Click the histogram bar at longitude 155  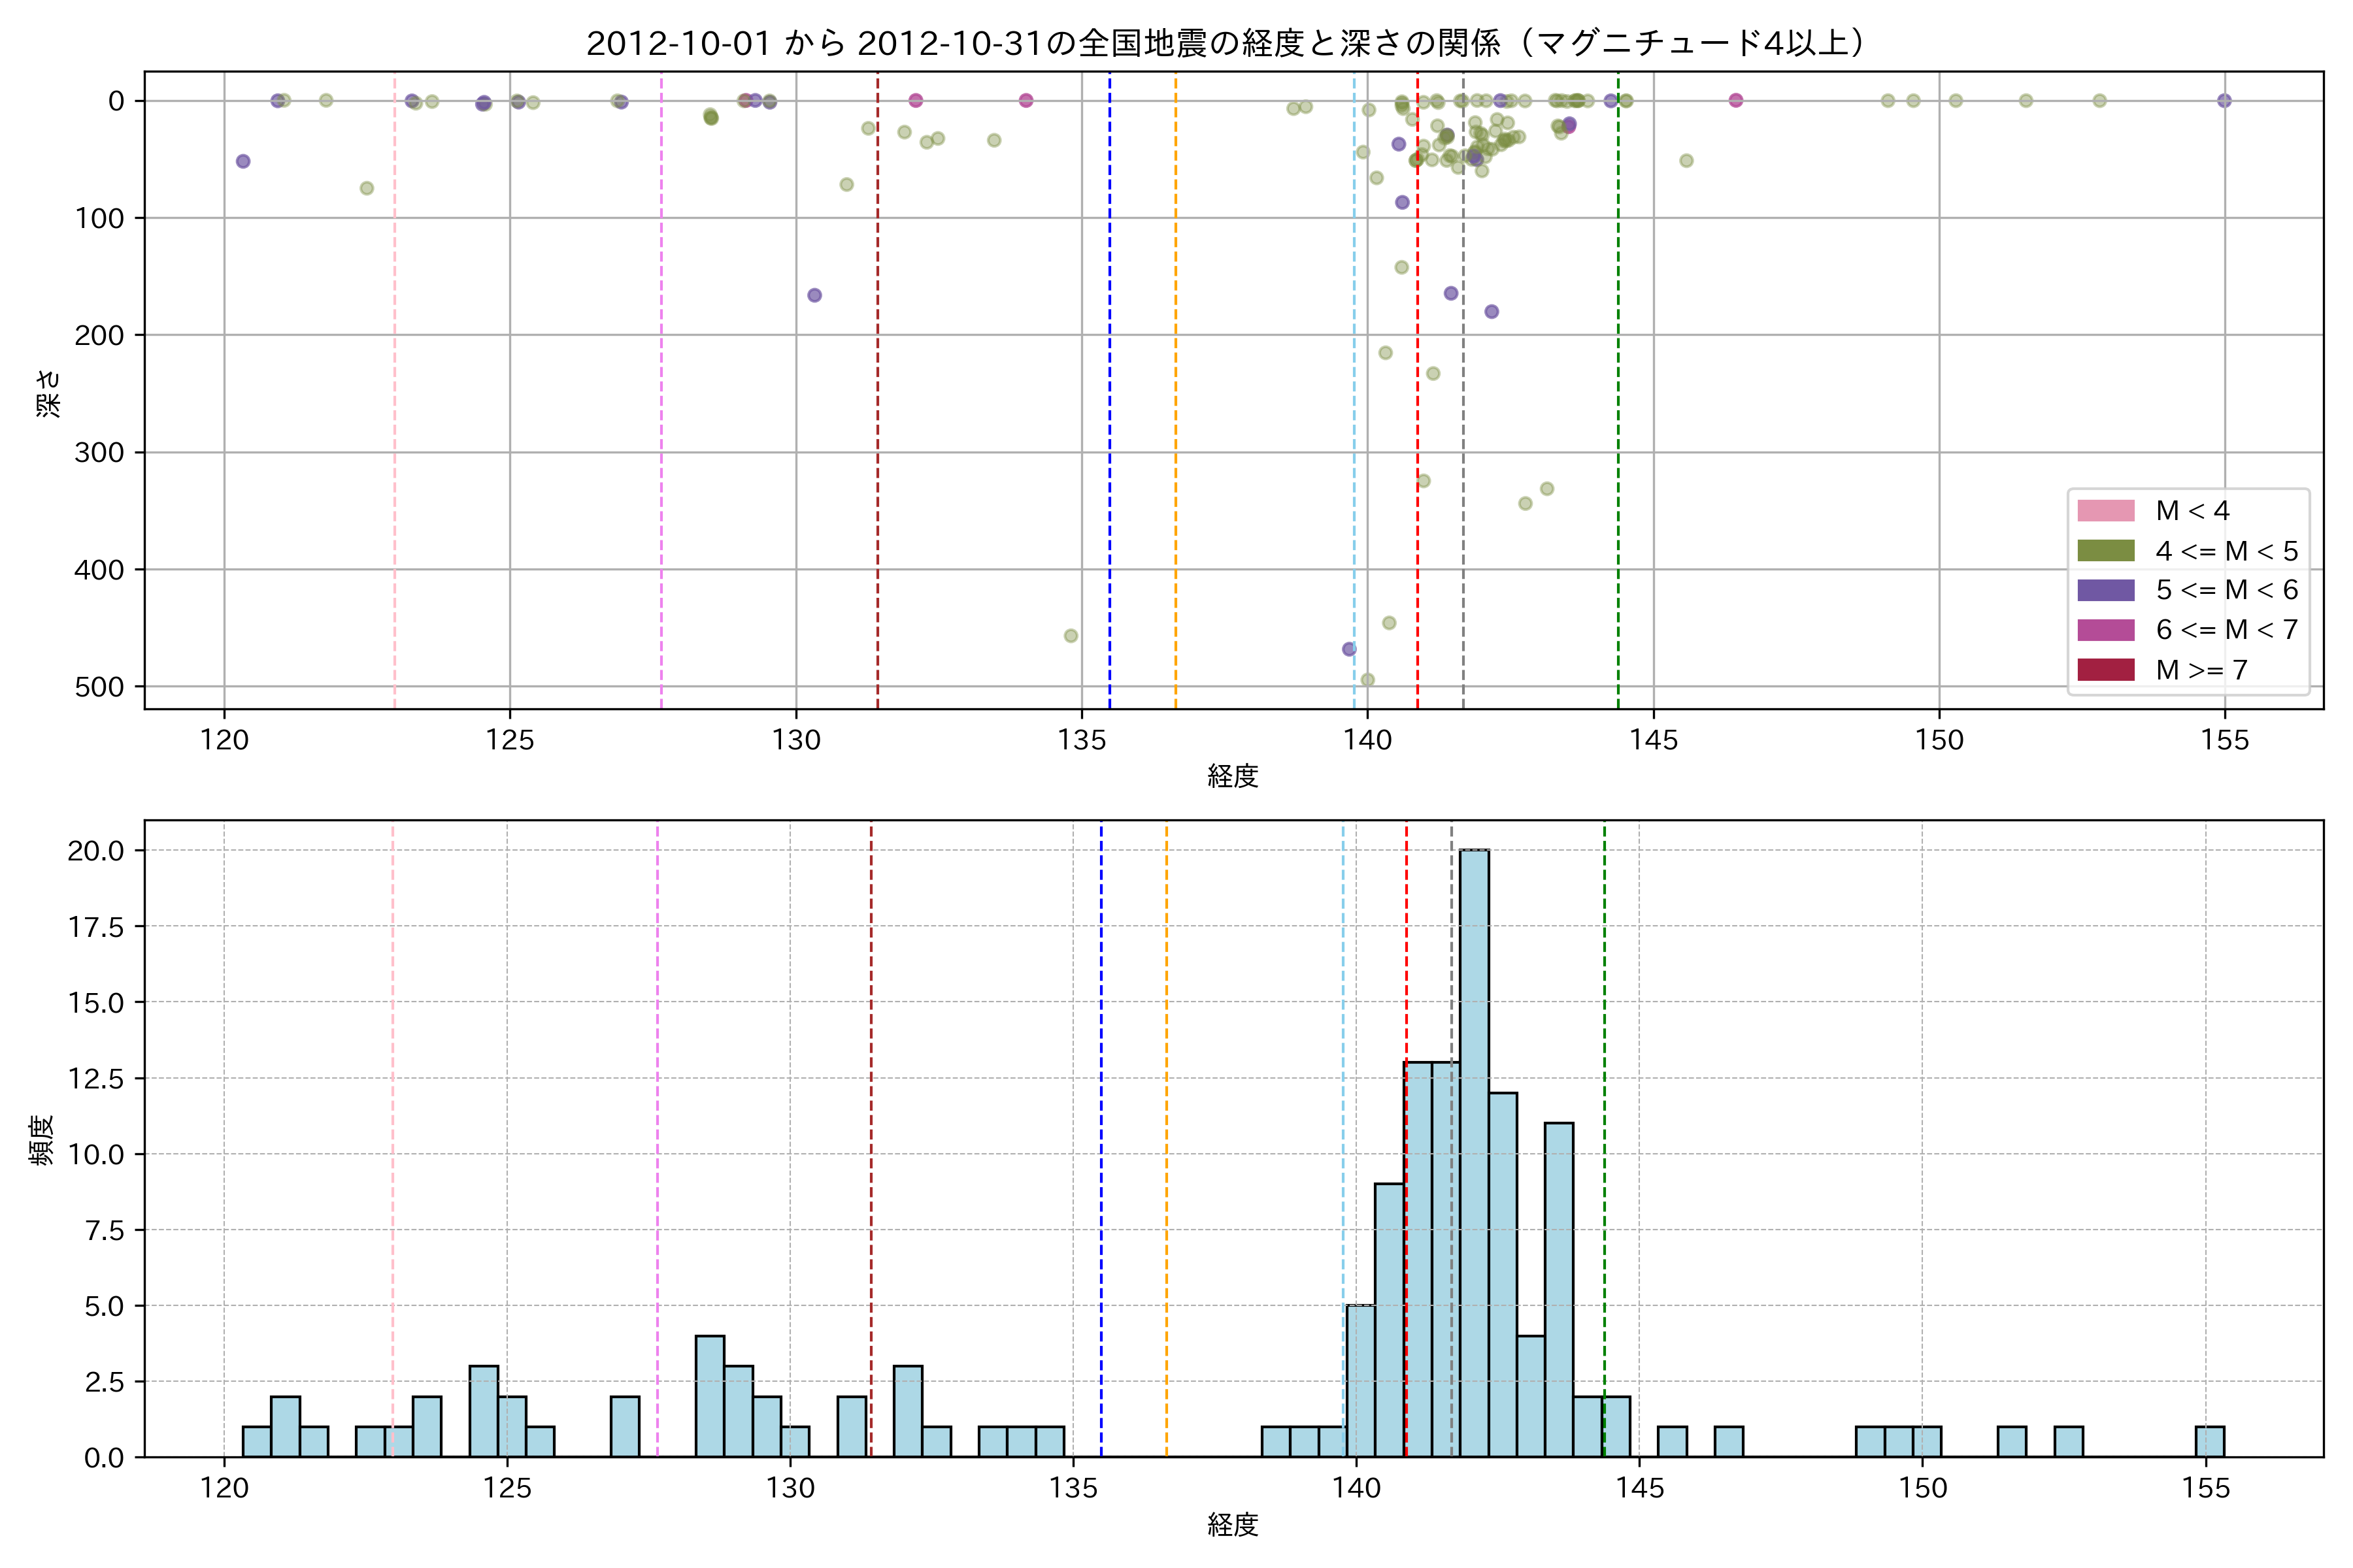coord(2210,1442)
